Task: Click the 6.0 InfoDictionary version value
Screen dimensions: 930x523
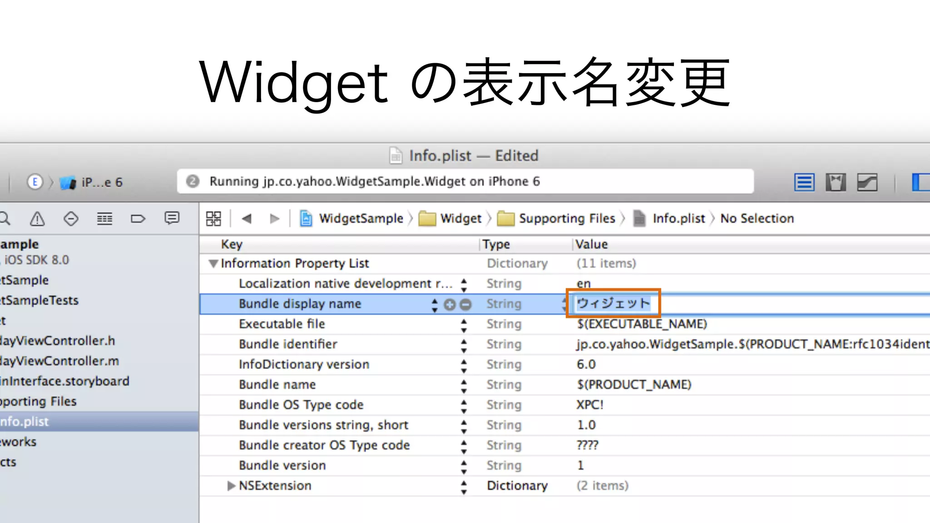Action: 586,364
